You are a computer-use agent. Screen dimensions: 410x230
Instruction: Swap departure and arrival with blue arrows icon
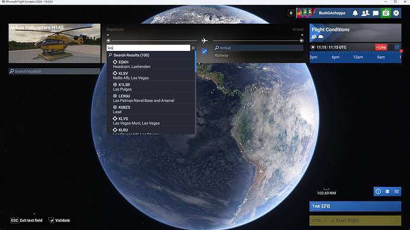coord(205,52)
